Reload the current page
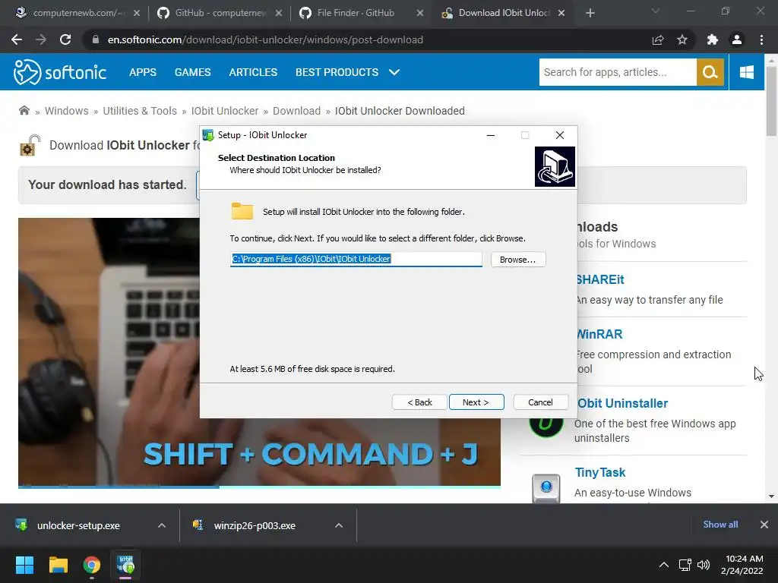778x583 pixels. [65, 39]
